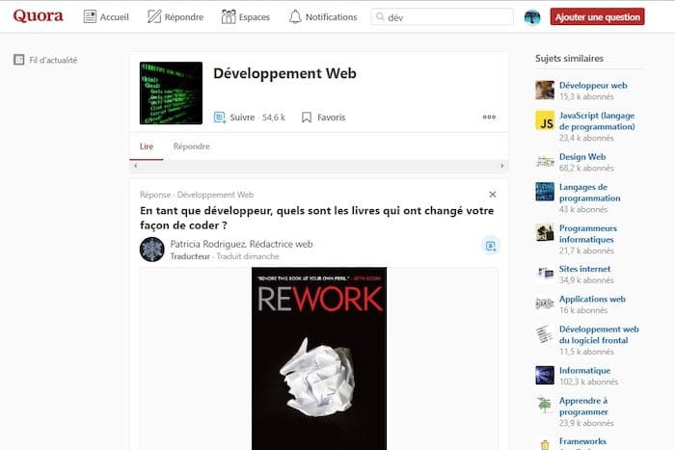Open Fil d'actualité from left sidebar
Viewport: 675px width, 450px height.
pos(45,60)
